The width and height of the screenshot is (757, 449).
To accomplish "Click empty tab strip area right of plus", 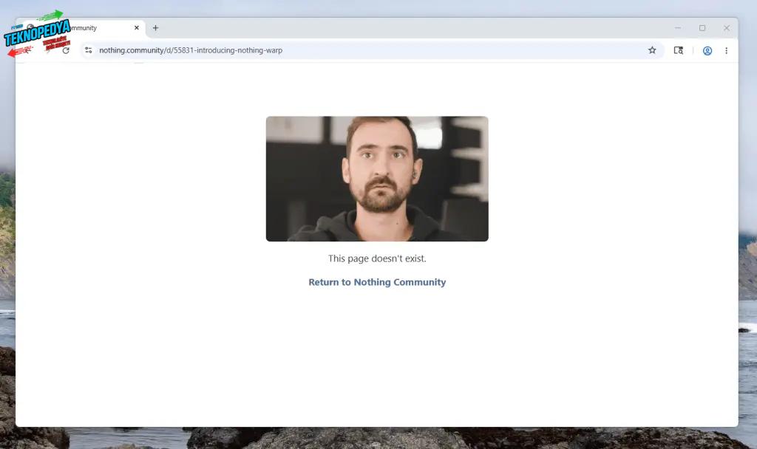I will [407, 28].
